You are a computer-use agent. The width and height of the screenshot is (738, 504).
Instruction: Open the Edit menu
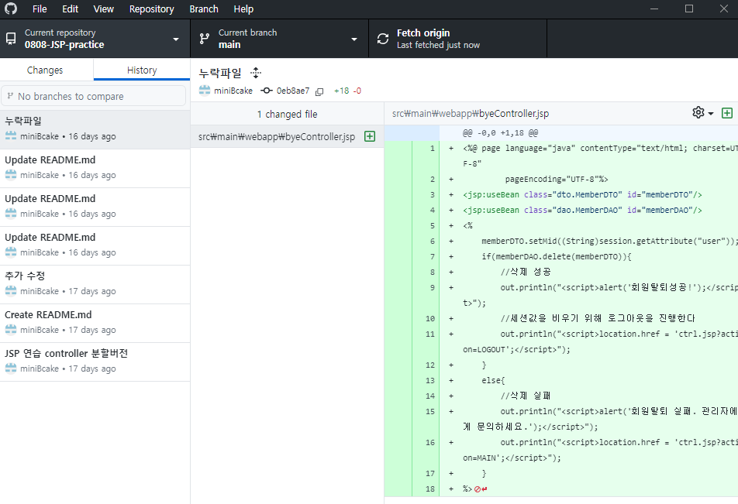pyautogui.click(x=70, y=9)
